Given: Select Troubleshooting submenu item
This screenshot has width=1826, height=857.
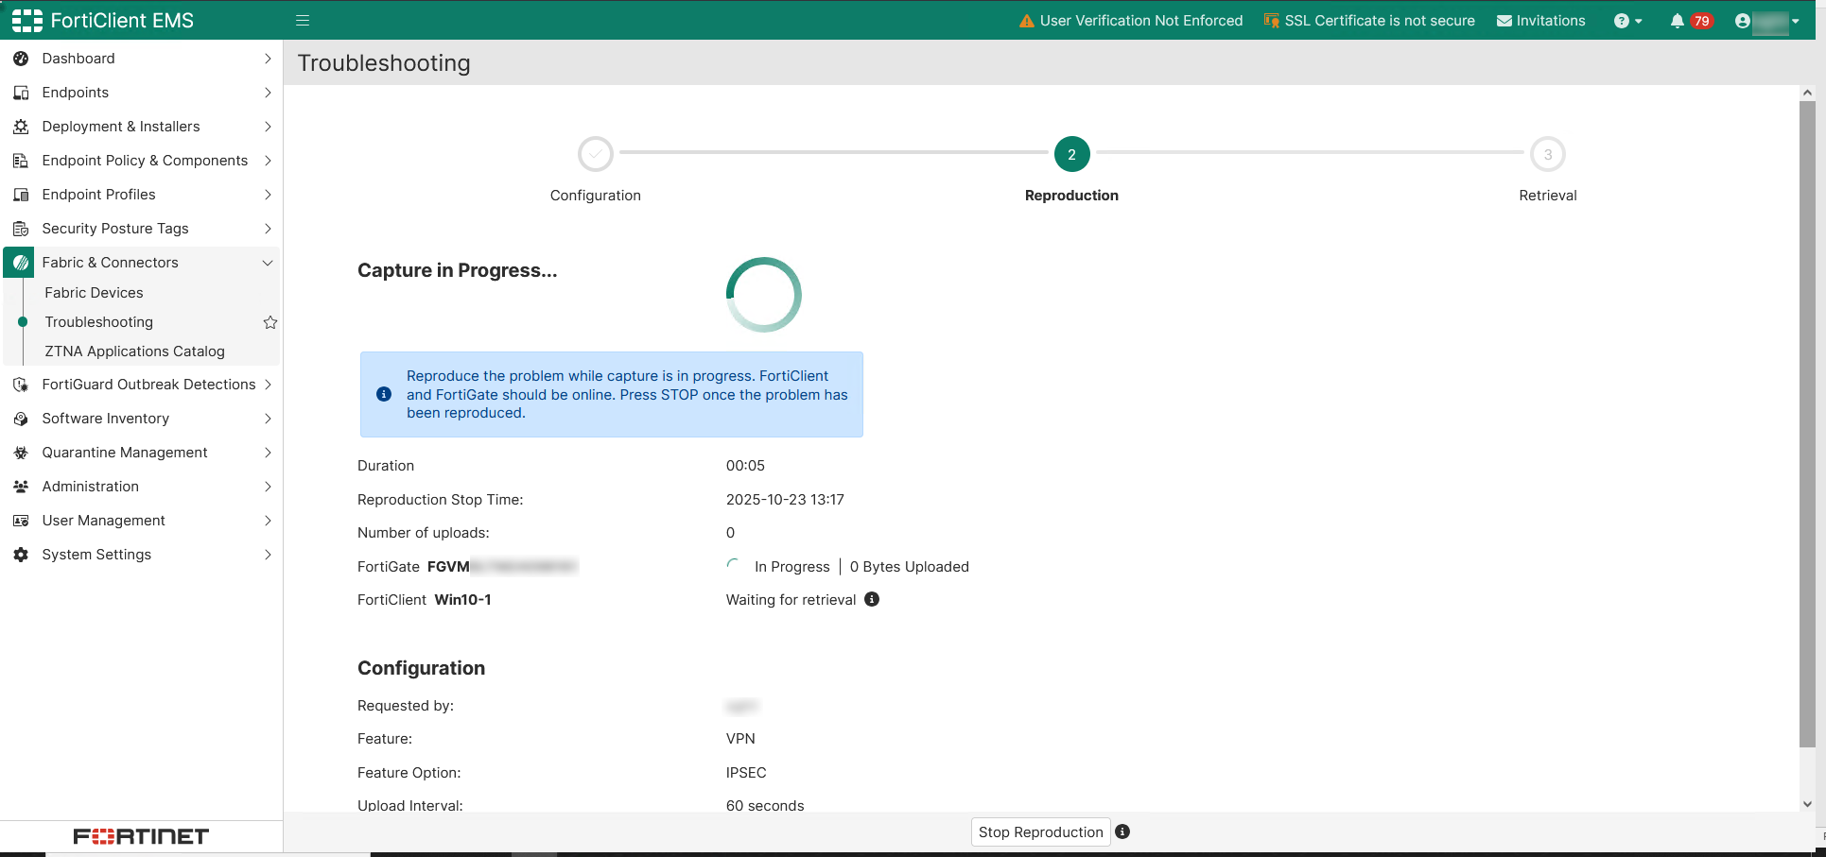Looking at the screenshot, I should 99,322.
